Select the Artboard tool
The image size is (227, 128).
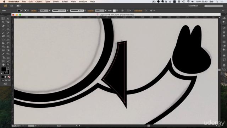pos(3,61)
